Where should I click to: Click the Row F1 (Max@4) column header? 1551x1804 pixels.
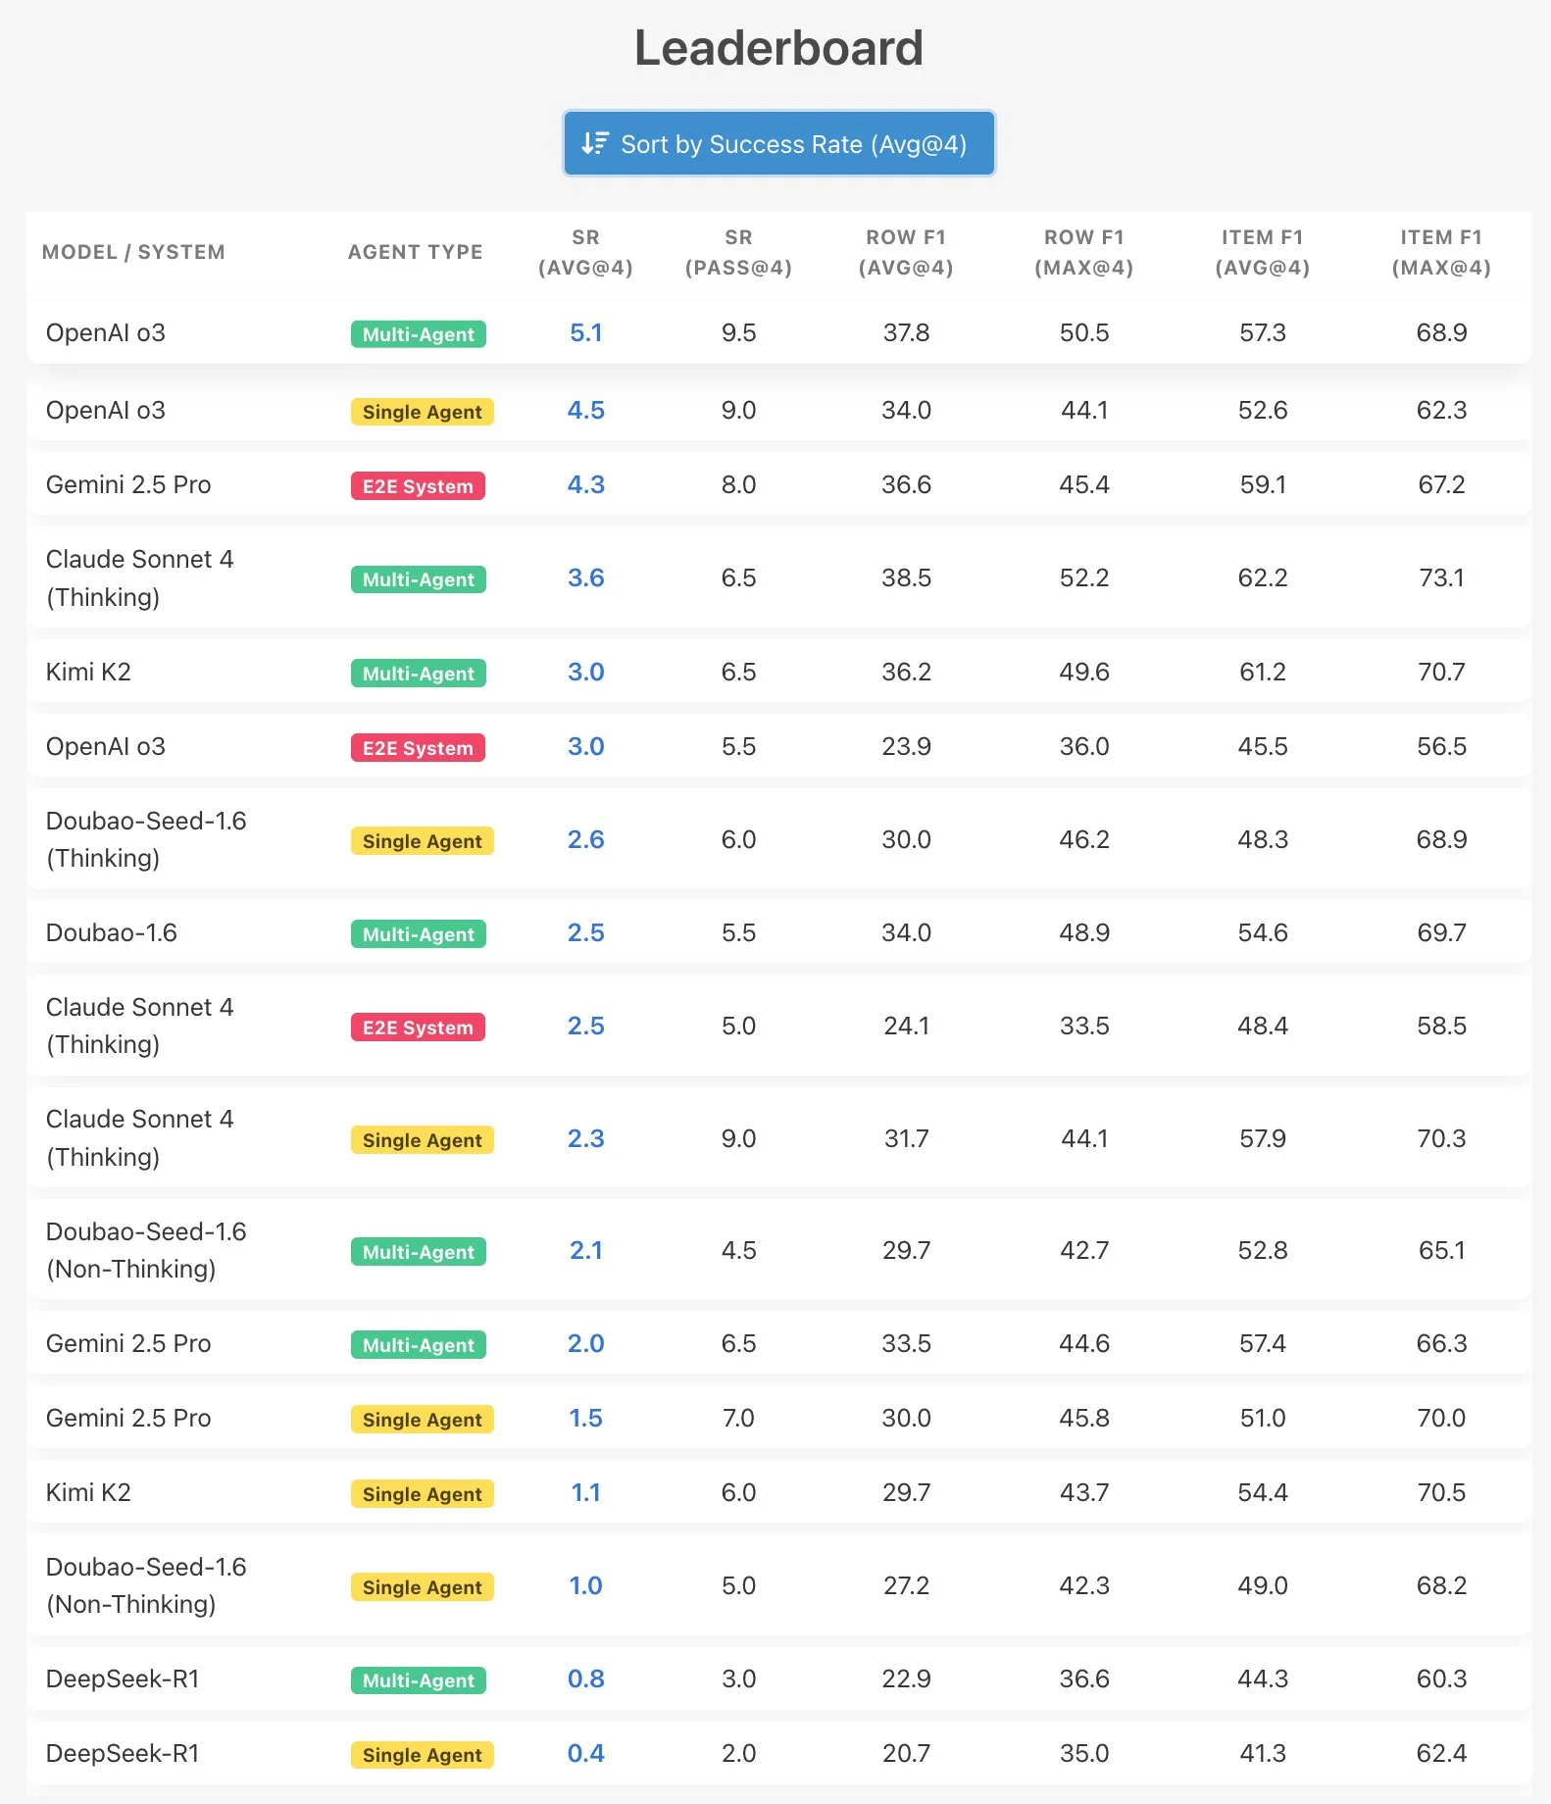[x=1083, y=252]
